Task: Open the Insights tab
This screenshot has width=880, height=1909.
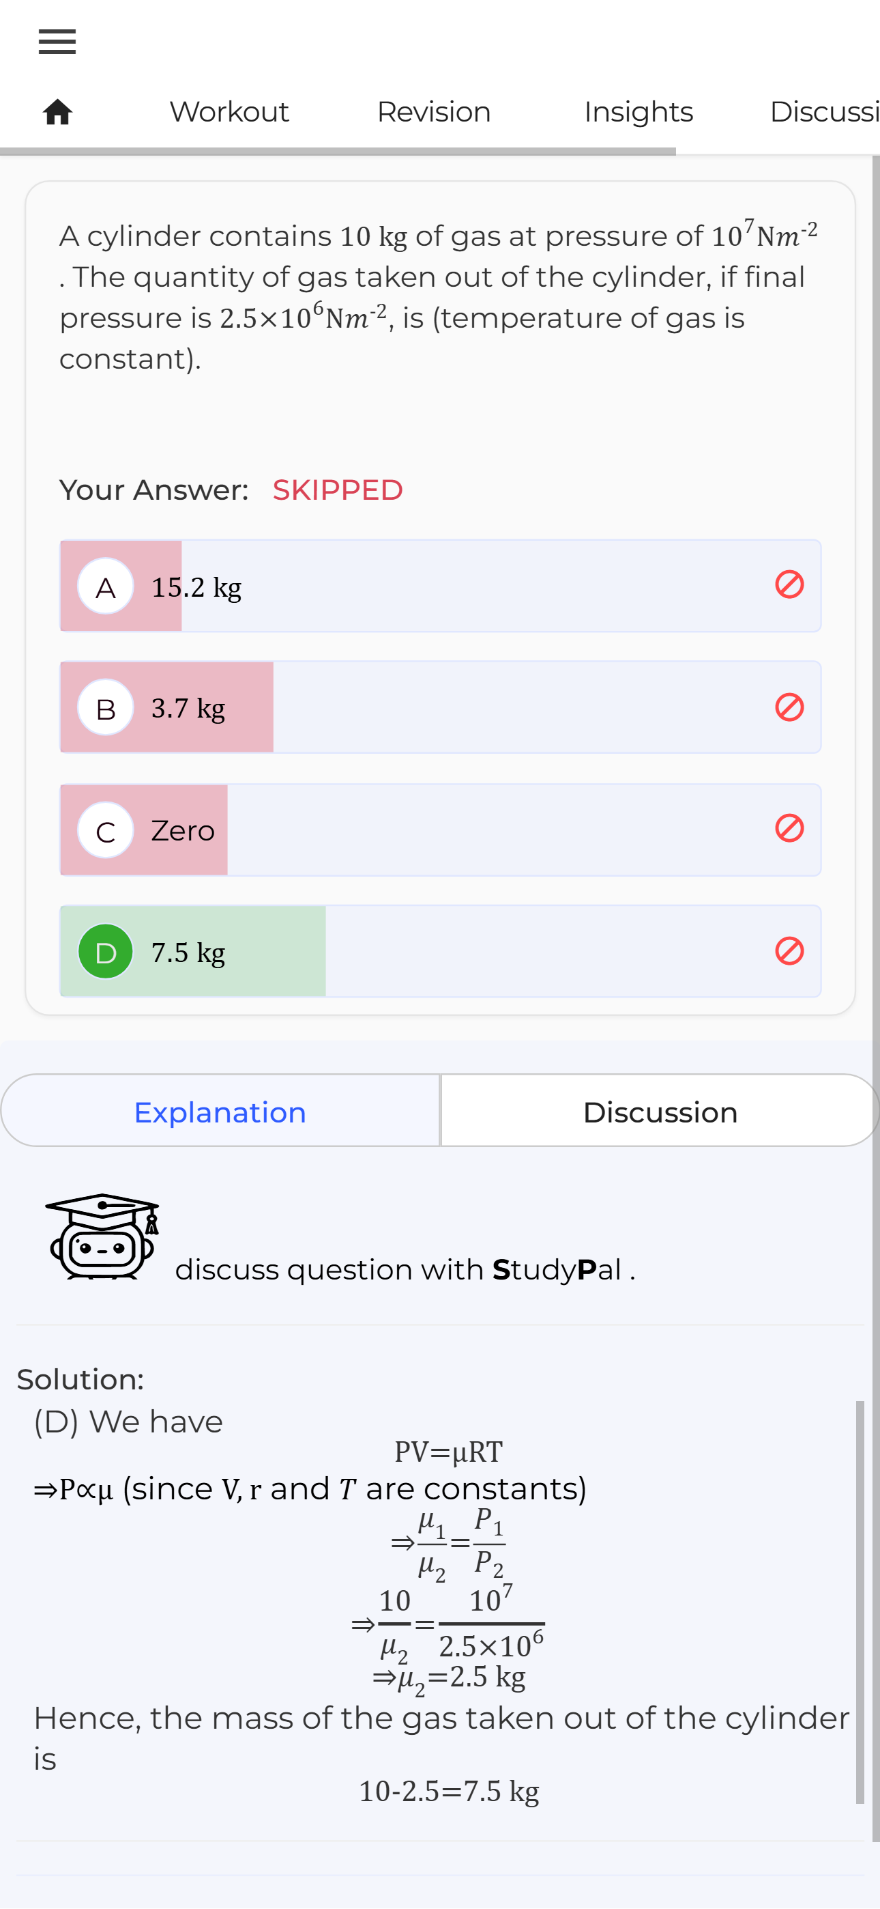Action: pyautogui.click(x=638, y=113)
